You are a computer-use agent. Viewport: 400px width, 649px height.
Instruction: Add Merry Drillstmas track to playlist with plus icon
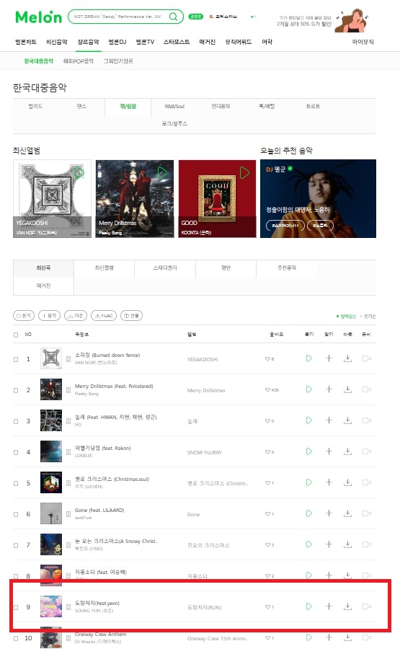329,389
